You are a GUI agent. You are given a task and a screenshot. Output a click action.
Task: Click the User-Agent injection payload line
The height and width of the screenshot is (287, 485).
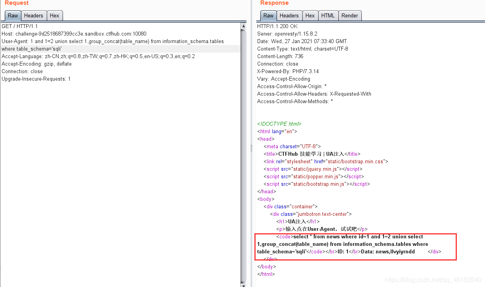(113, 41)
